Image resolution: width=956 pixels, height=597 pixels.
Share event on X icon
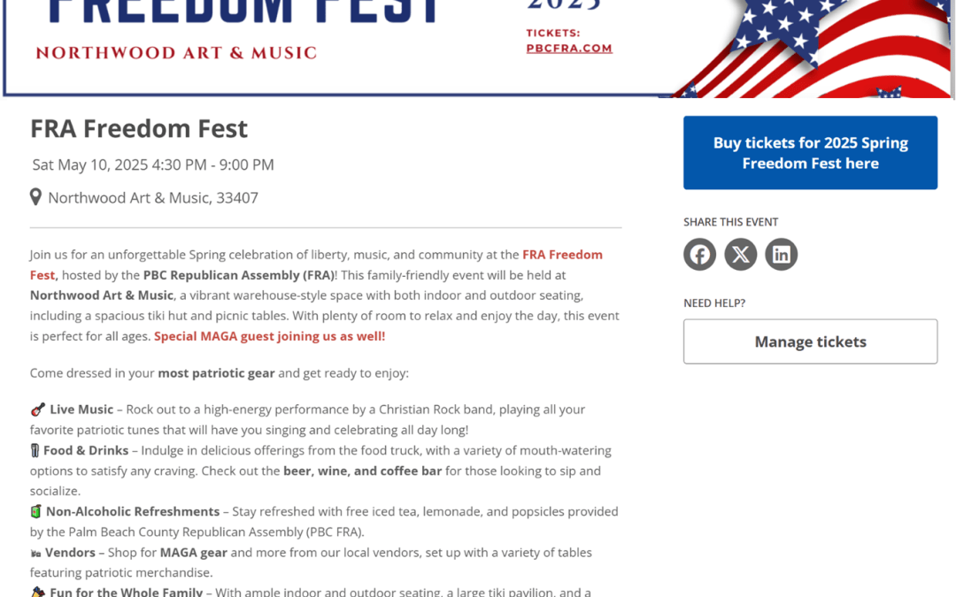coord(740,254)
